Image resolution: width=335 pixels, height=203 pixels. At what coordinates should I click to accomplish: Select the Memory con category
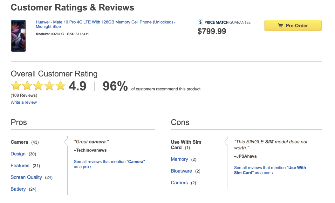tap(179, 159)
